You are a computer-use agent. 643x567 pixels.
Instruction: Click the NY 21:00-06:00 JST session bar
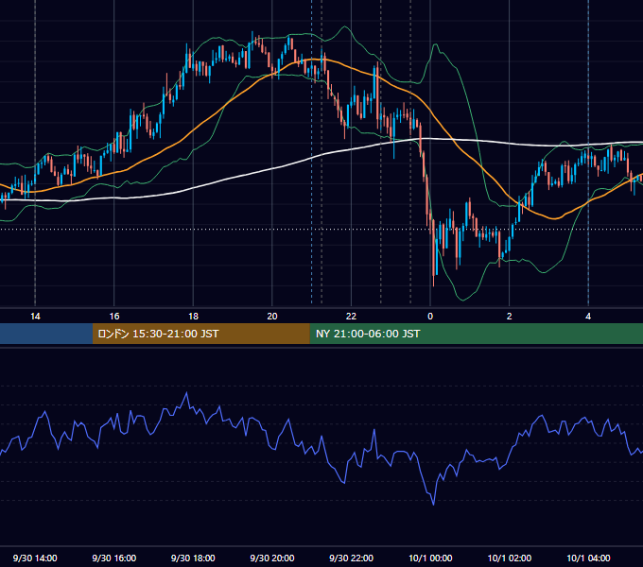point(476,334)
